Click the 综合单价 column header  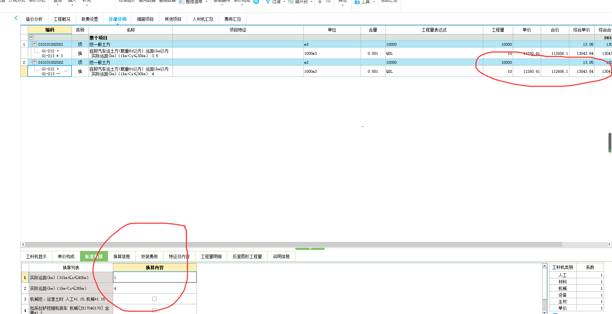click(581, 30)
